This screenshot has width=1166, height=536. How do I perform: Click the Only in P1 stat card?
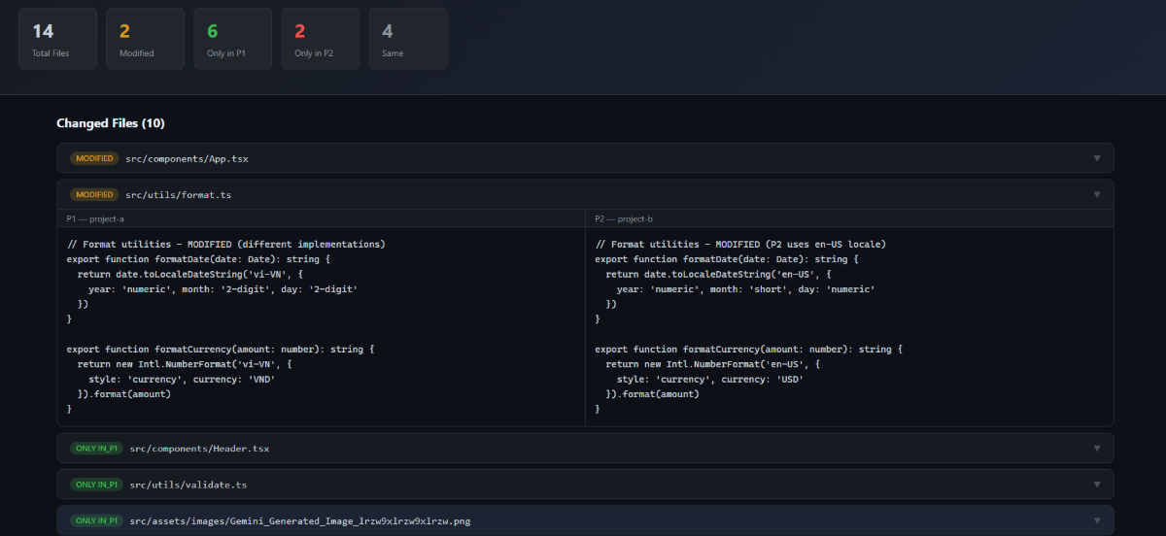[232, 39]
